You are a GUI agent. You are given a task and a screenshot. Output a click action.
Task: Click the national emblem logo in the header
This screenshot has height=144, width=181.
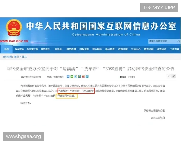point(14,28)
